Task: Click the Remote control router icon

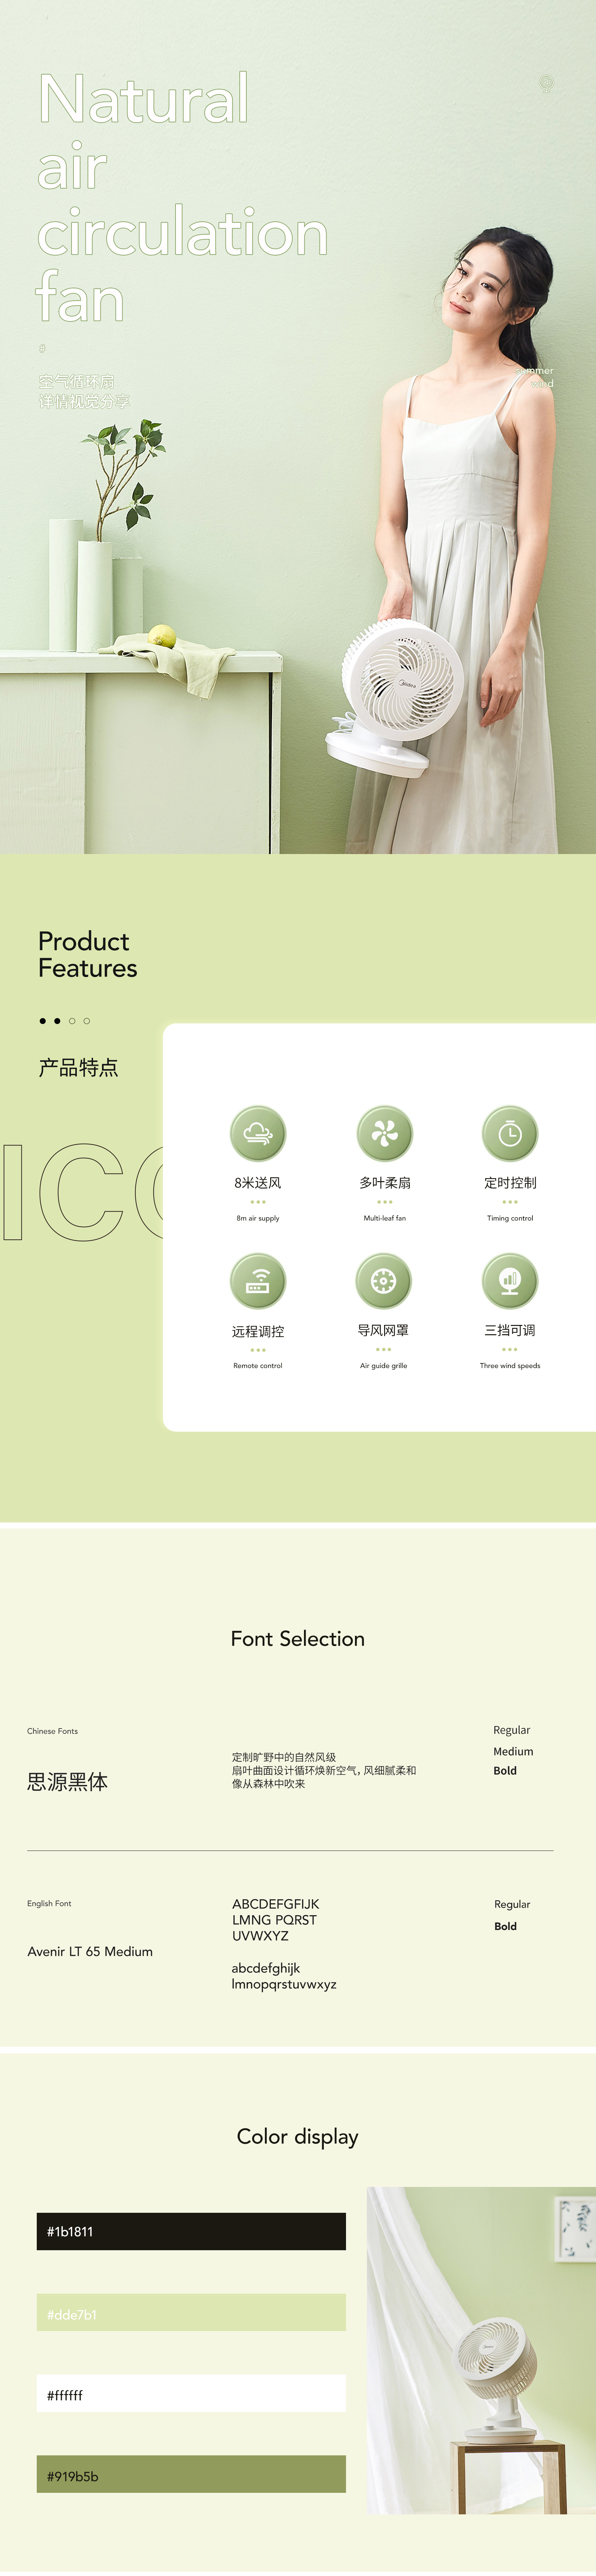Action: pyautogui.click(x=258, y=1281)
